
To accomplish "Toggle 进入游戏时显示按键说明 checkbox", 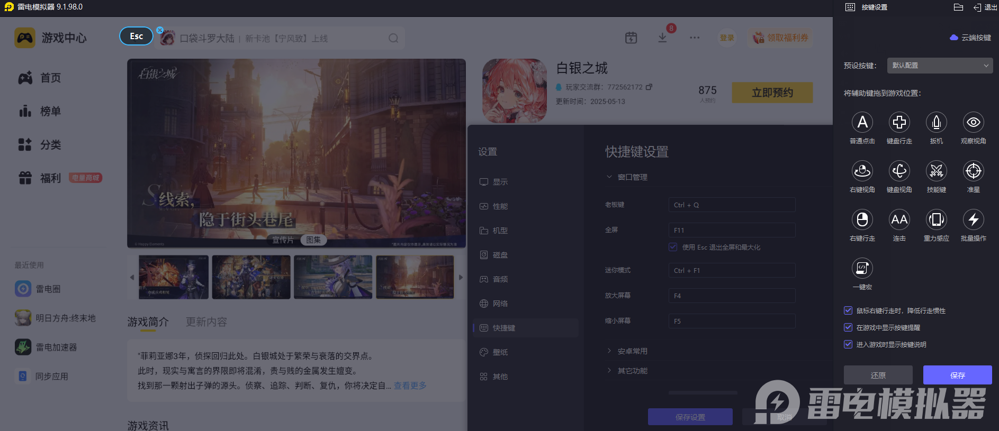I will (x=848, y=344).
